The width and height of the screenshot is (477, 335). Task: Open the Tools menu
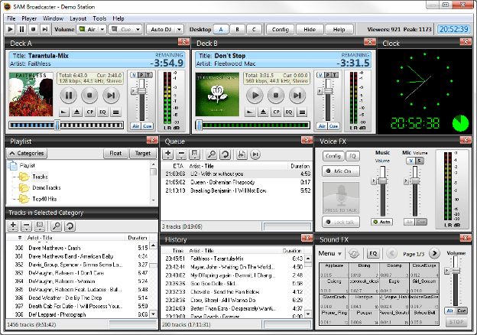(x=99, y=18)
